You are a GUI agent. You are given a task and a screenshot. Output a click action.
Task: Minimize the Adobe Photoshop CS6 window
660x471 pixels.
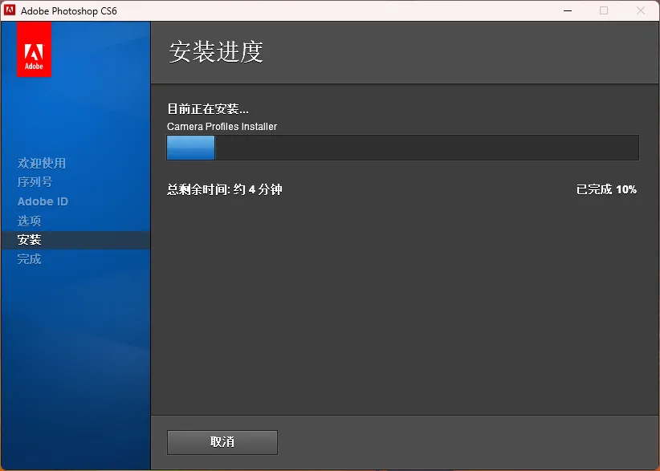(568, 10)
